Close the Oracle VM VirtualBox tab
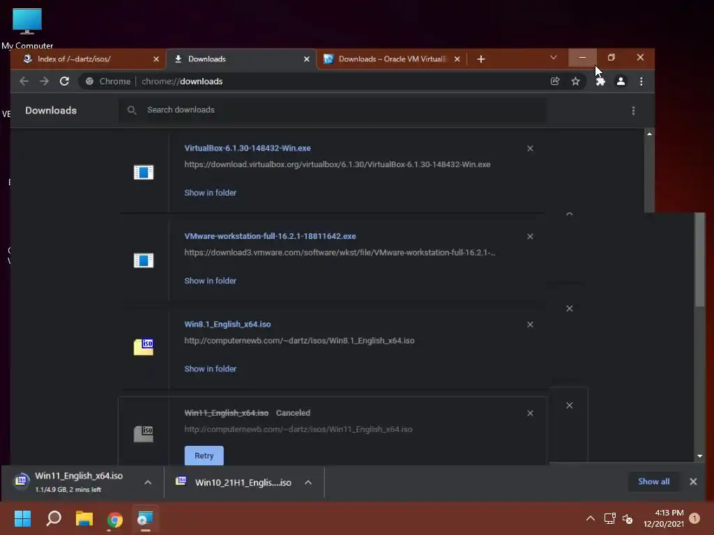Viewport: 714px width, 535px height. pos(457,59)
